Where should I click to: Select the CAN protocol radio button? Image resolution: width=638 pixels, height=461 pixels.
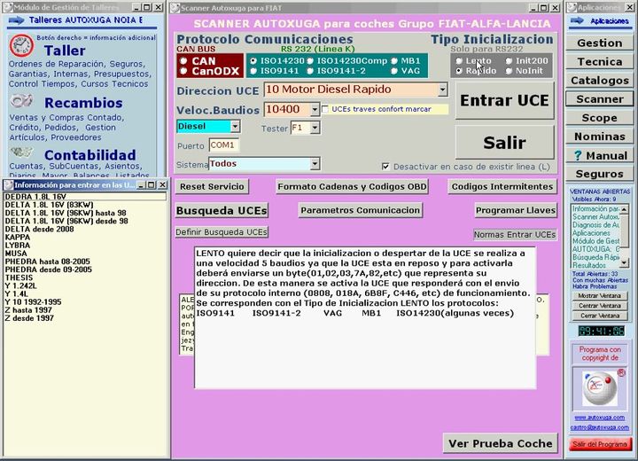[183, 61]
